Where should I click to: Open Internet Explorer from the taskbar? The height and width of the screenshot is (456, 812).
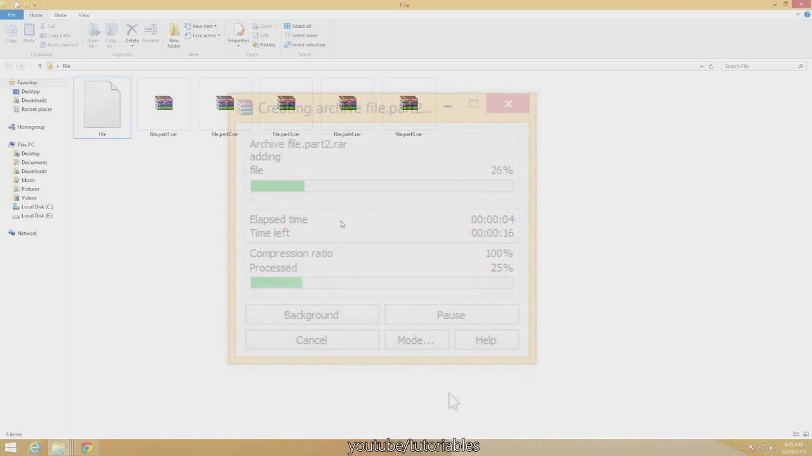[34, 448]
